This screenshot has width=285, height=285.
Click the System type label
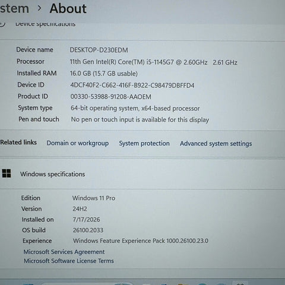pos(35,108)
